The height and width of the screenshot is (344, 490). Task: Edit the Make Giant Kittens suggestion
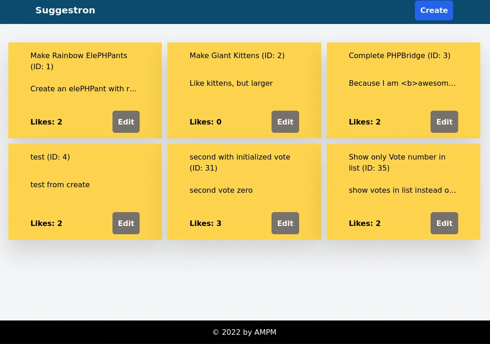coord(285,122)
